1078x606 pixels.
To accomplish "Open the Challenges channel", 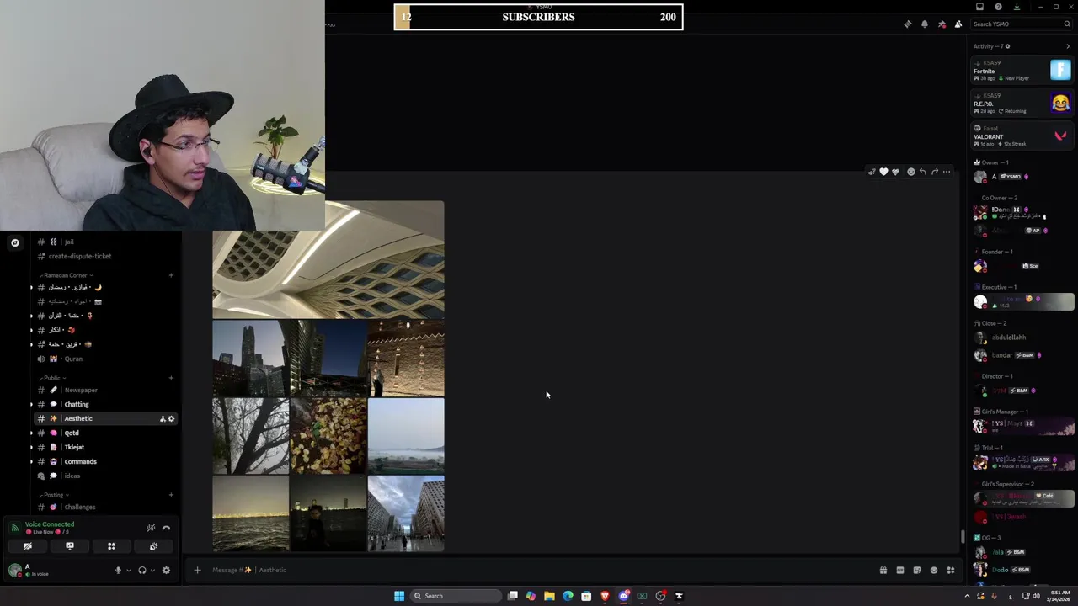I will click(x=104, y=507).
